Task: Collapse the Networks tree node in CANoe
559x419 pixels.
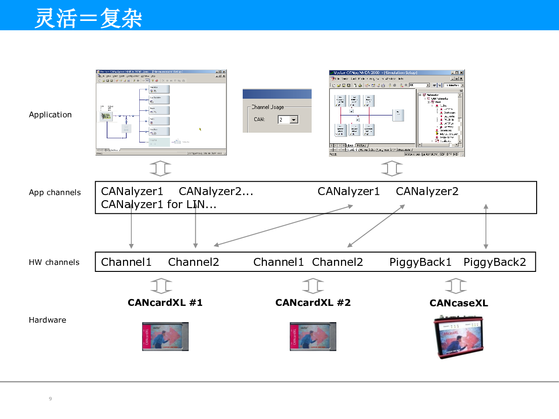Action: coord(420,95)
